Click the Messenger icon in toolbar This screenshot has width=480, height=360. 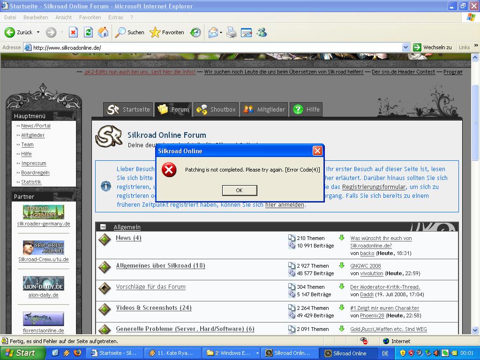262,32
